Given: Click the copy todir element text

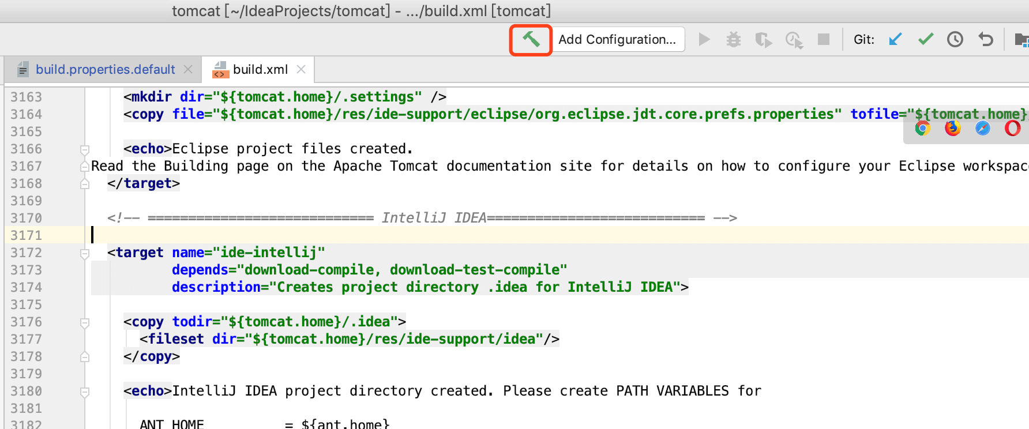Looking at the screenshot, I should (x=265, y=322).
